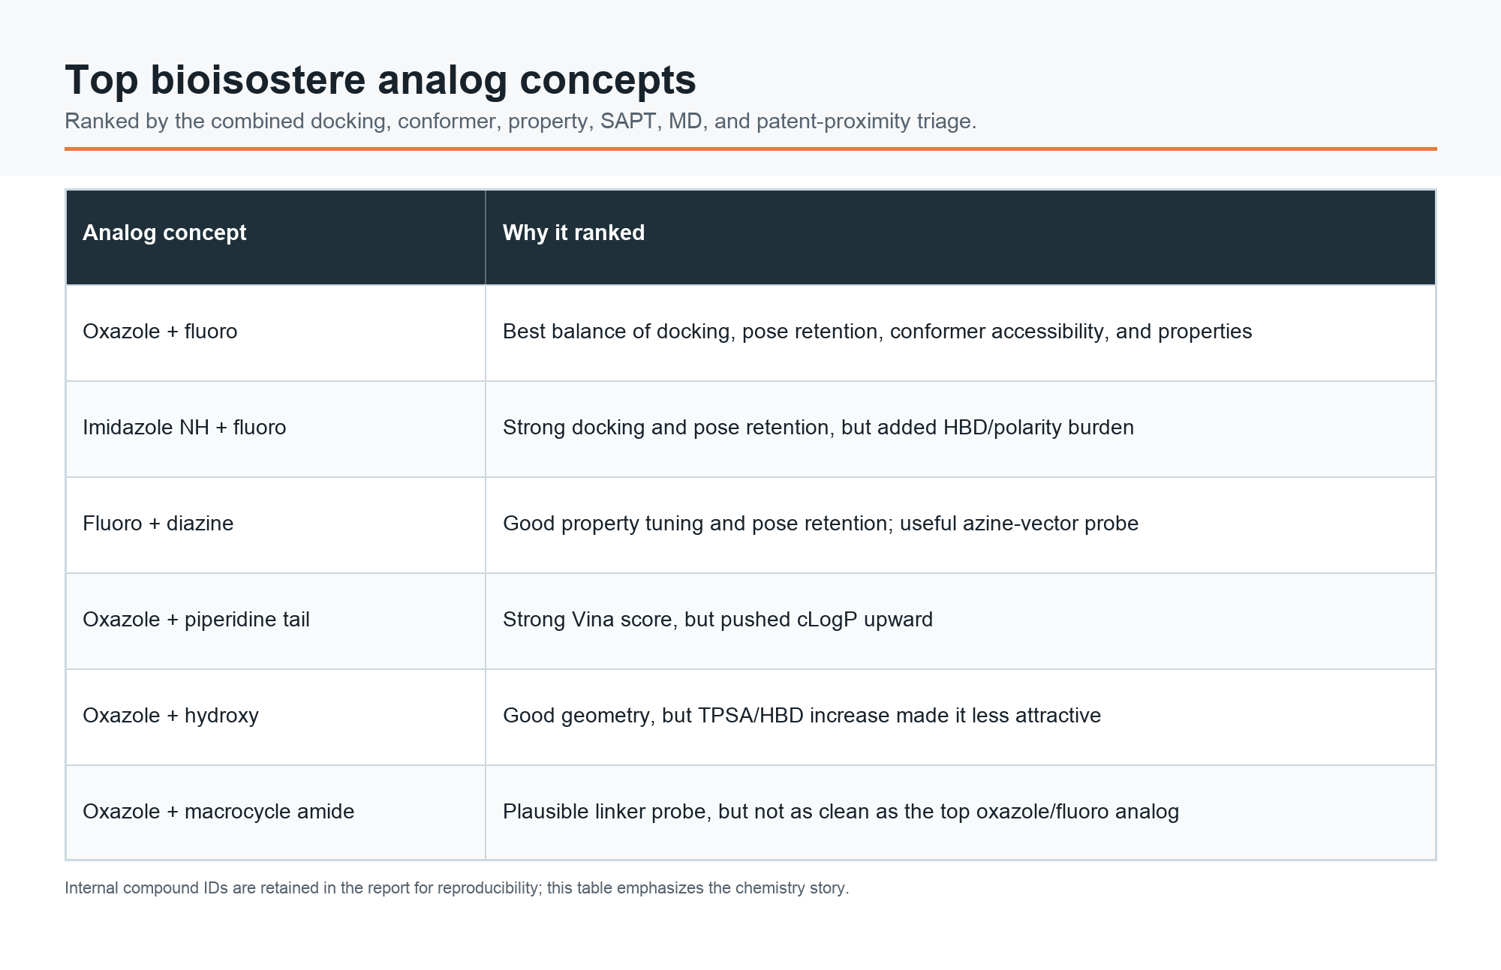Select the 'Oxazole + hydroxy' cell

pyautogui.click(x=275, y=717)
